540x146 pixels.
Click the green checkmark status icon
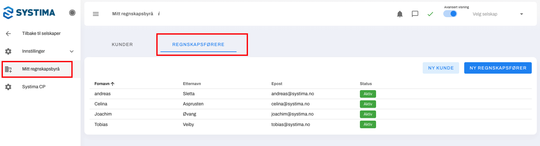(430, 14)
